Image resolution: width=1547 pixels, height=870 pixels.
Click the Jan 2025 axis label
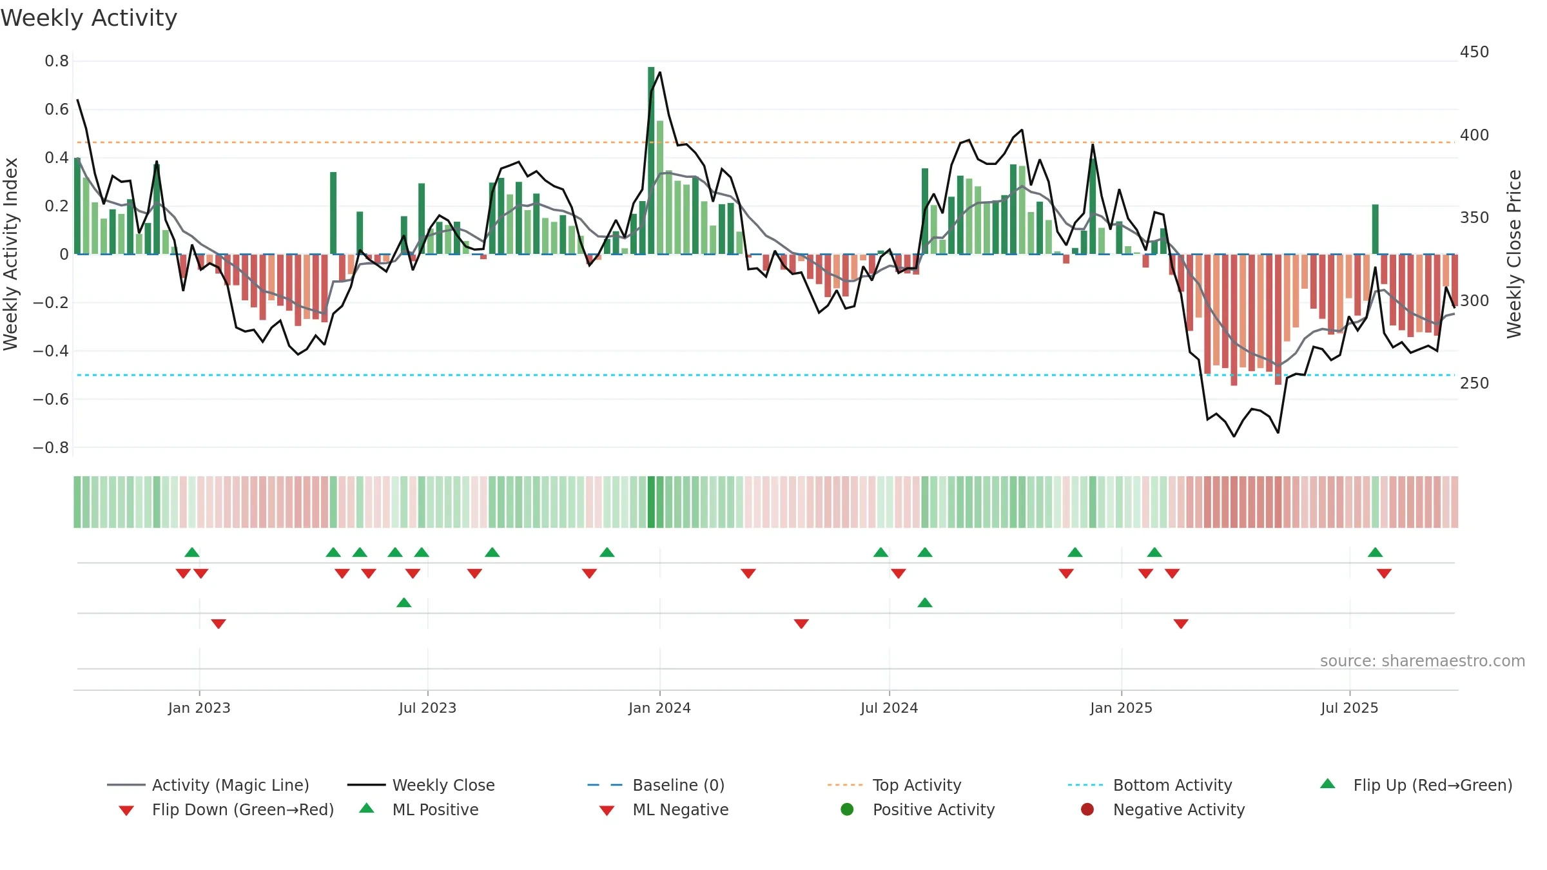(1121, 708)
